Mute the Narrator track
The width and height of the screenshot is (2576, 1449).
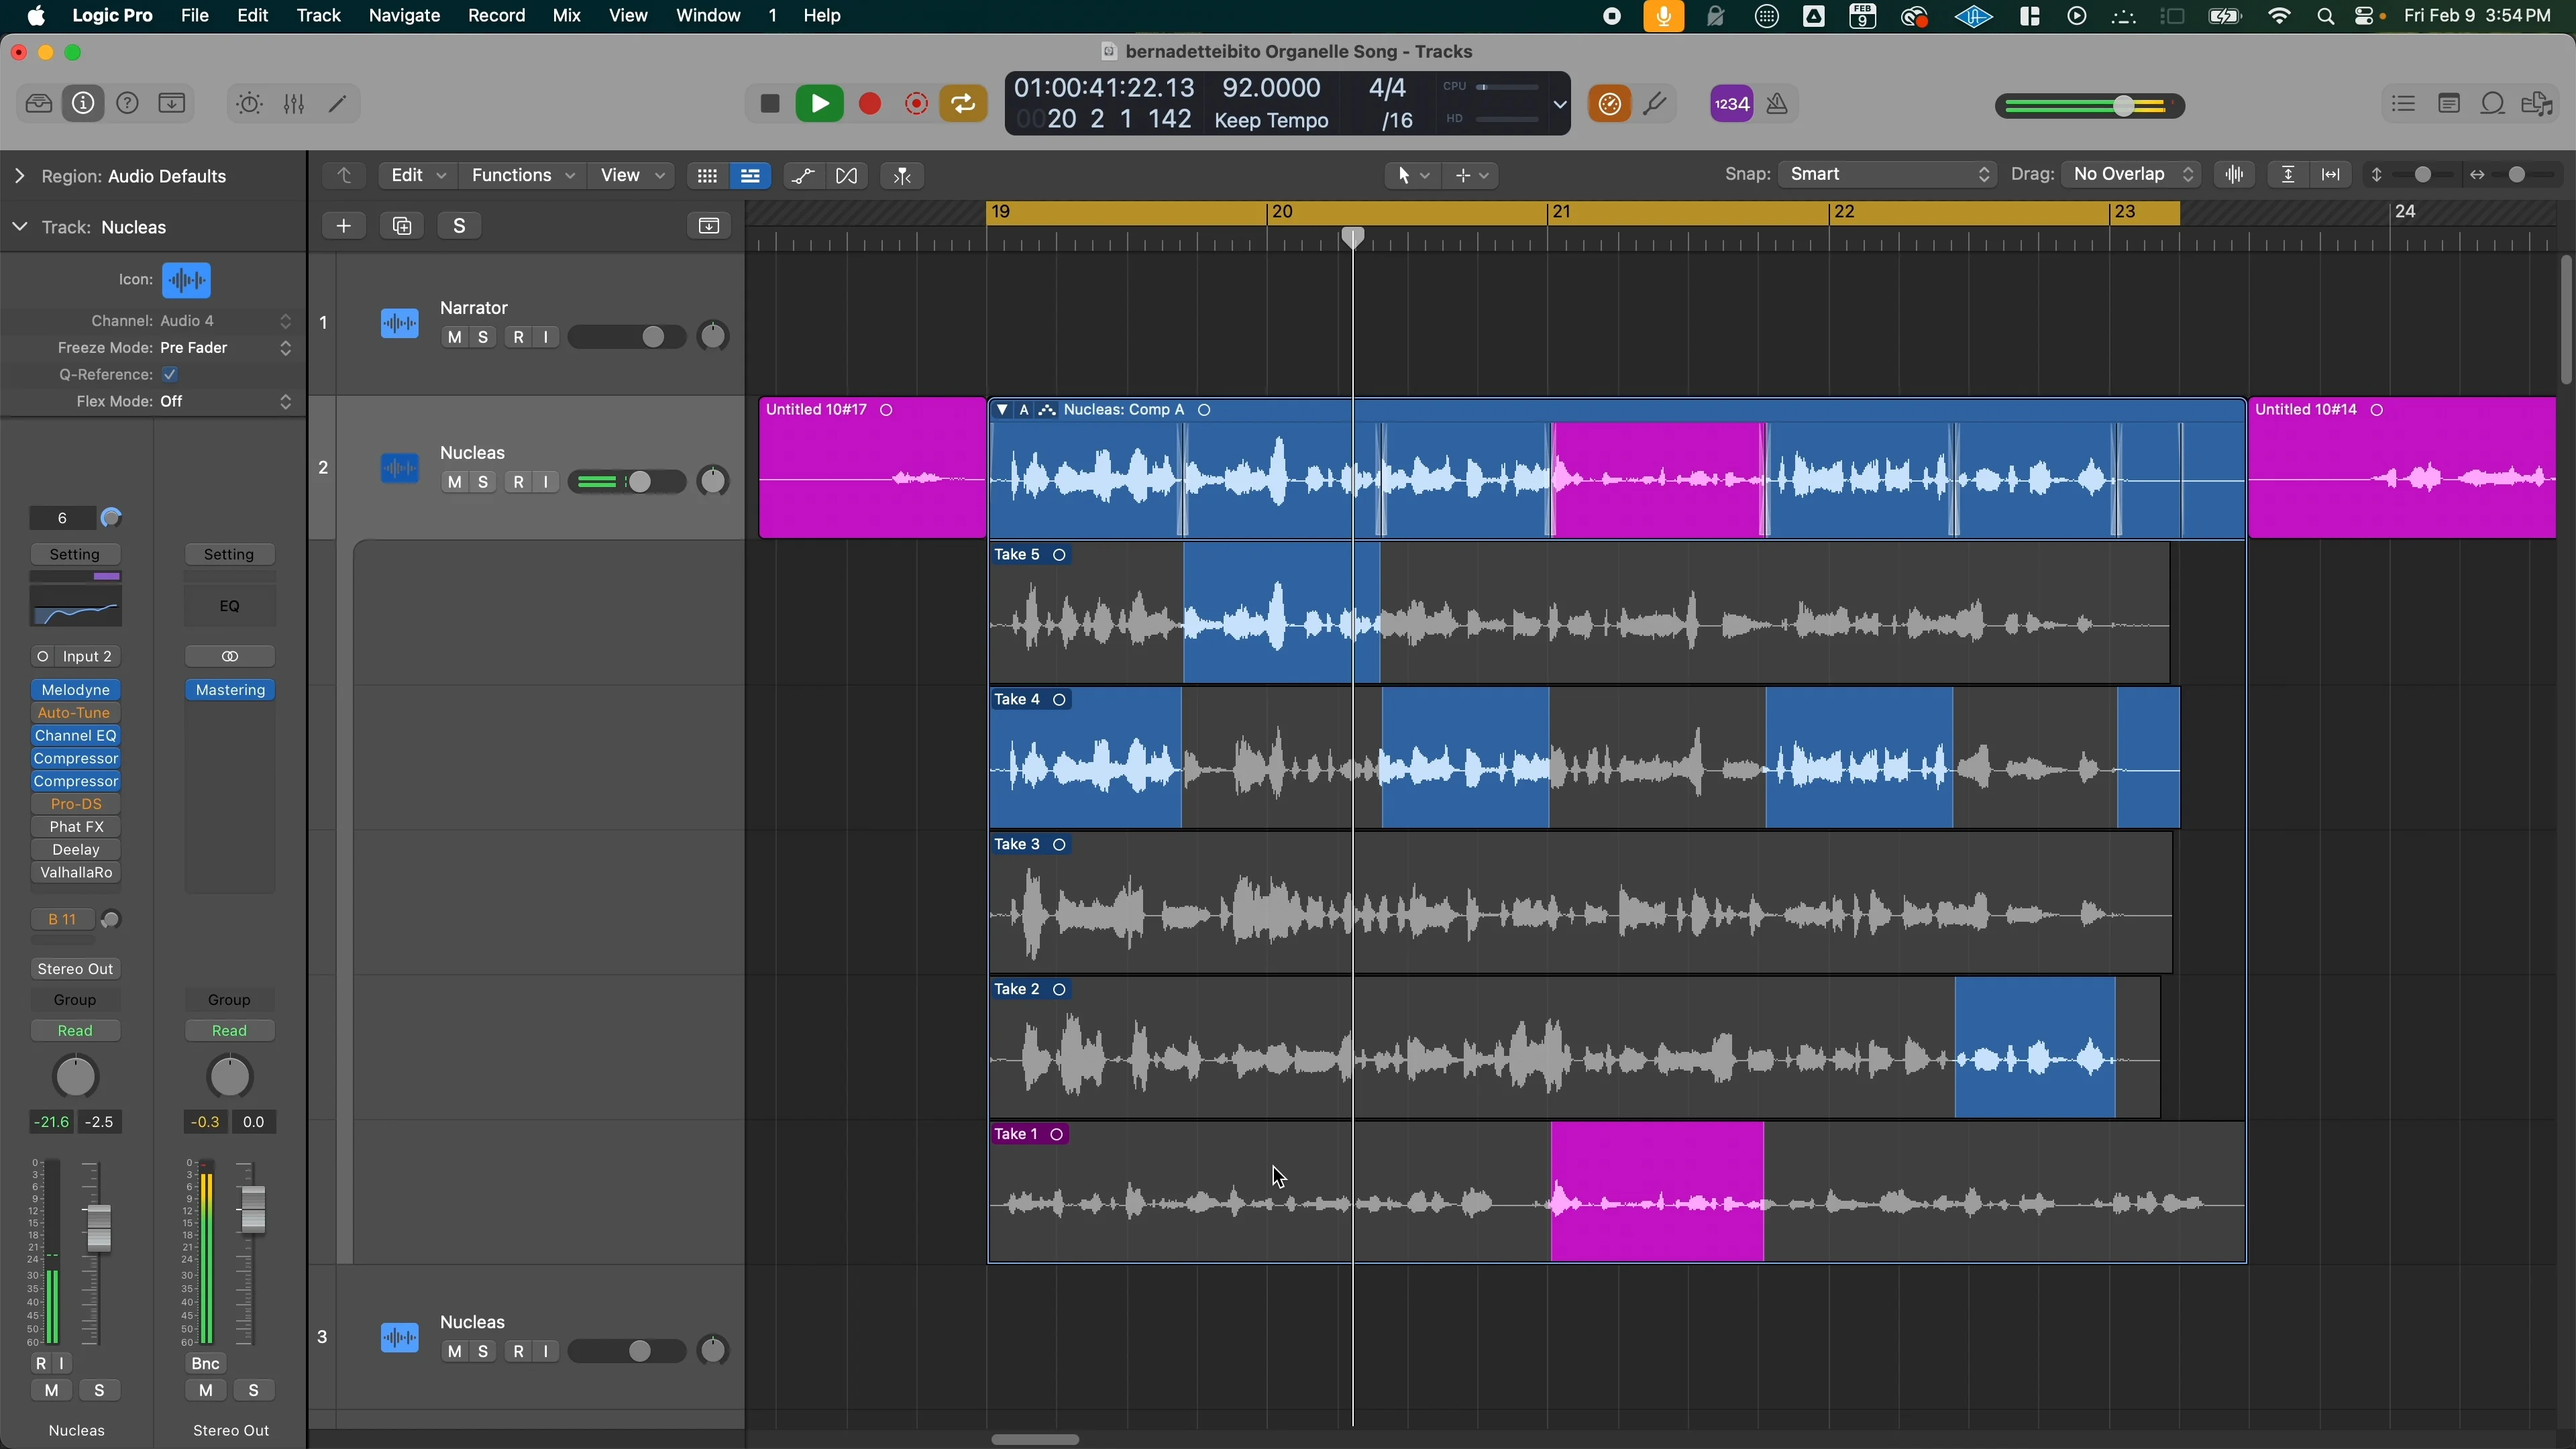pyautogui.click(x=455, y=337)
